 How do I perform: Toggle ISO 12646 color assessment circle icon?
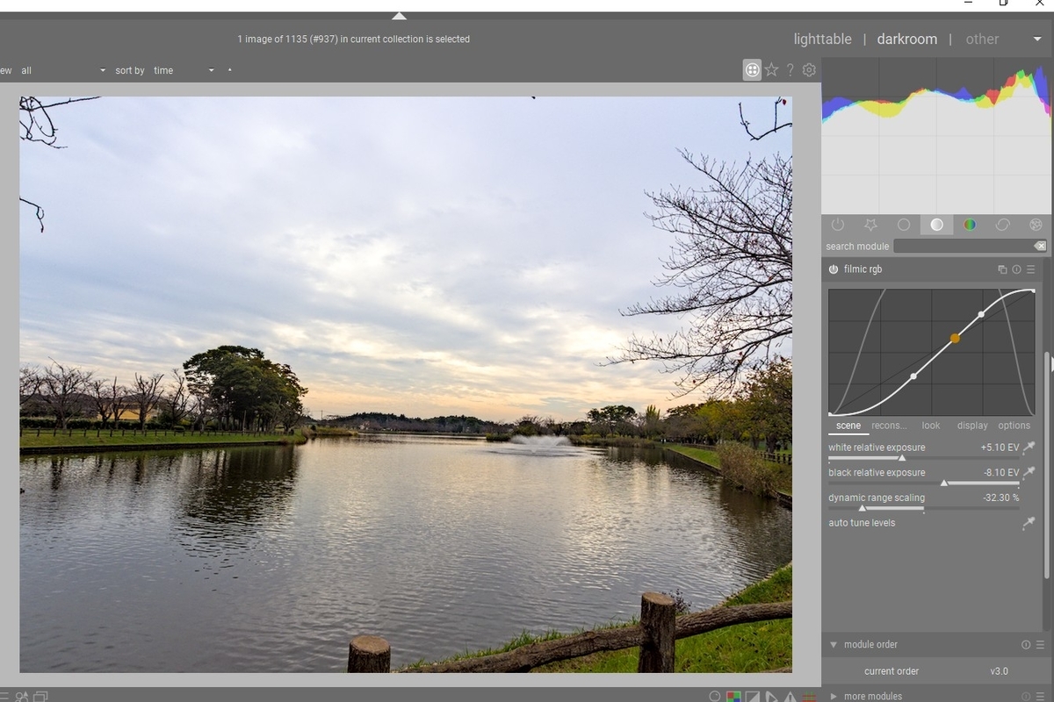[715, 697]
